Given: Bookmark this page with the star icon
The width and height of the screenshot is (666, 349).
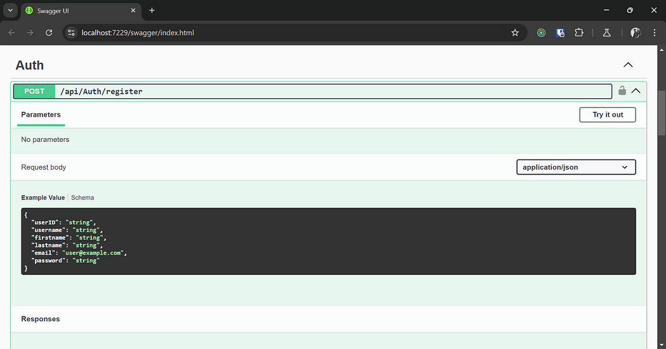Looking at the screenshot, I should (515, 33).
